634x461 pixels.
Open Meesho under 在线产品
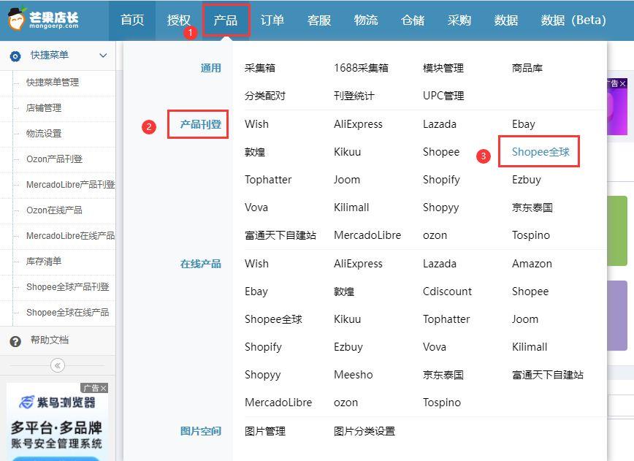point(353,375)
